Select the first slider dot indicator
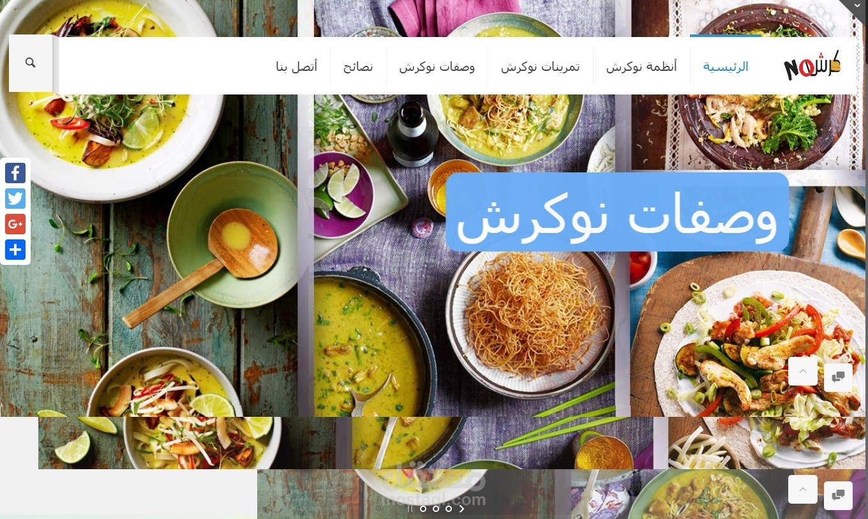This screenshot has width=868, height=519. (x=423, y=509)
